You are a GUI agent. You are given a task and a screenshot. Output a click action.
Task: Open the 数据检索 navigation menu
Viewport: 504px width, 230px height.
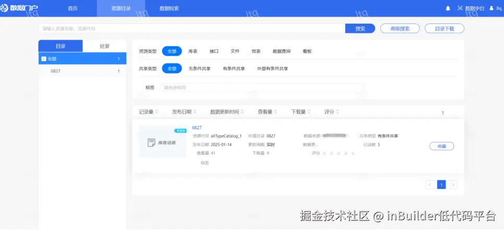point(169,8)
